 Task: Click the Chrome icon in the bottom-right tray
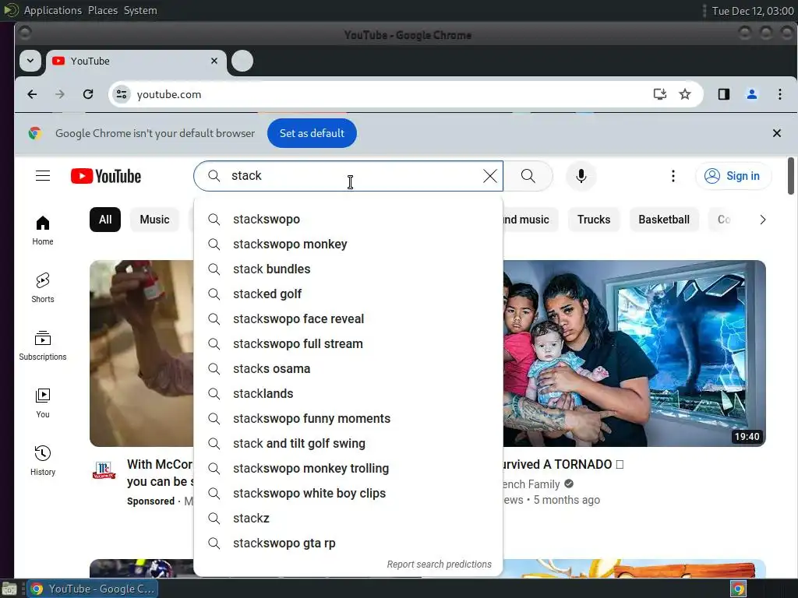739,589
